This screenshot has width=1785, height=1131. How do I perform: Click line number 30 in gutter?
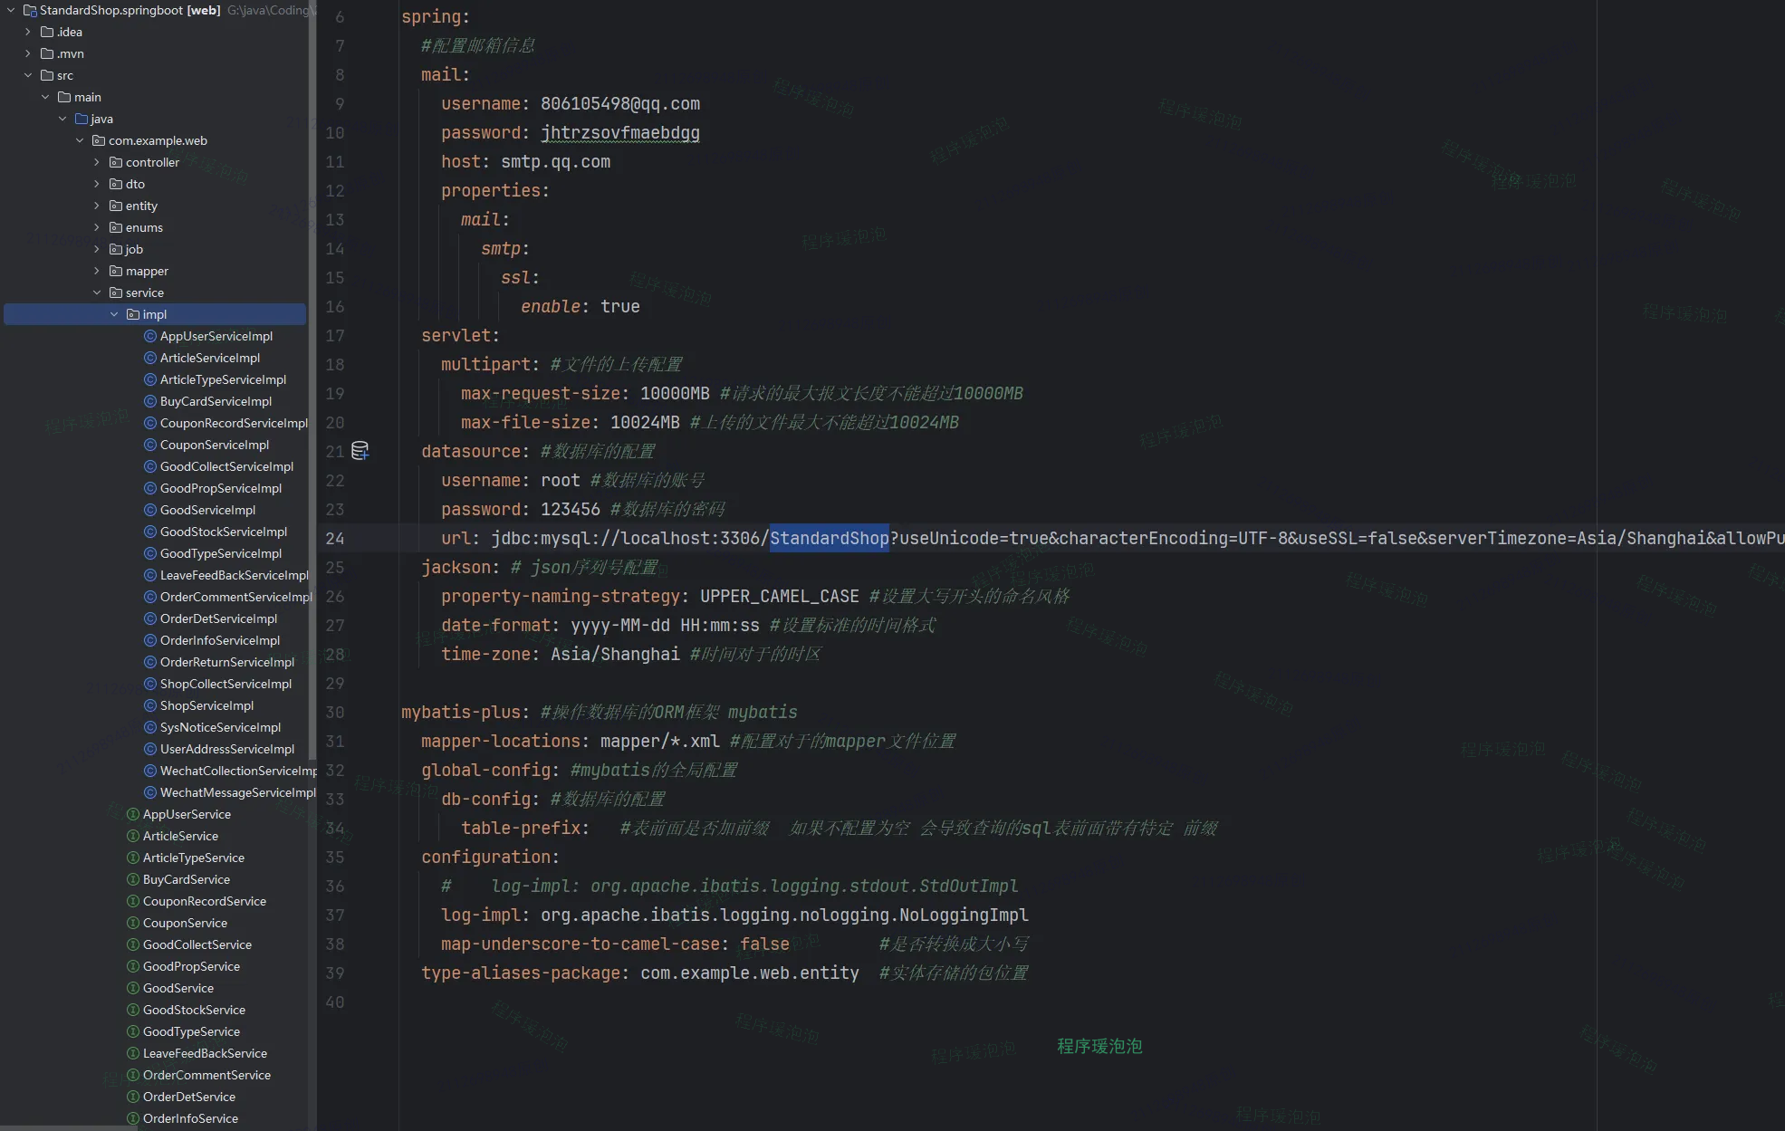(x=335, y=713)
